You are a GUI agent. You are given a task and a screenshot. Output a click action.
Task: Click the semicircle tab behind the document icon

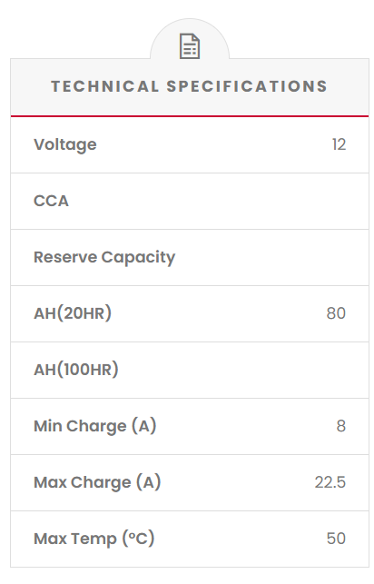coord(190,39)
